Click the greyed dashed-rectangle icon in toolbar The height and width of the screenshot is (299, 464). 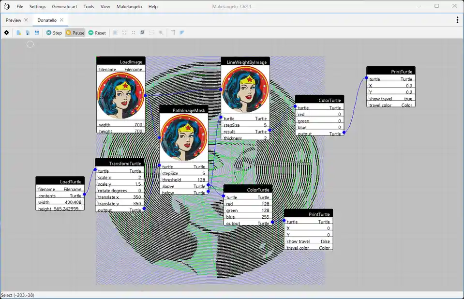(x=152, y=32)
